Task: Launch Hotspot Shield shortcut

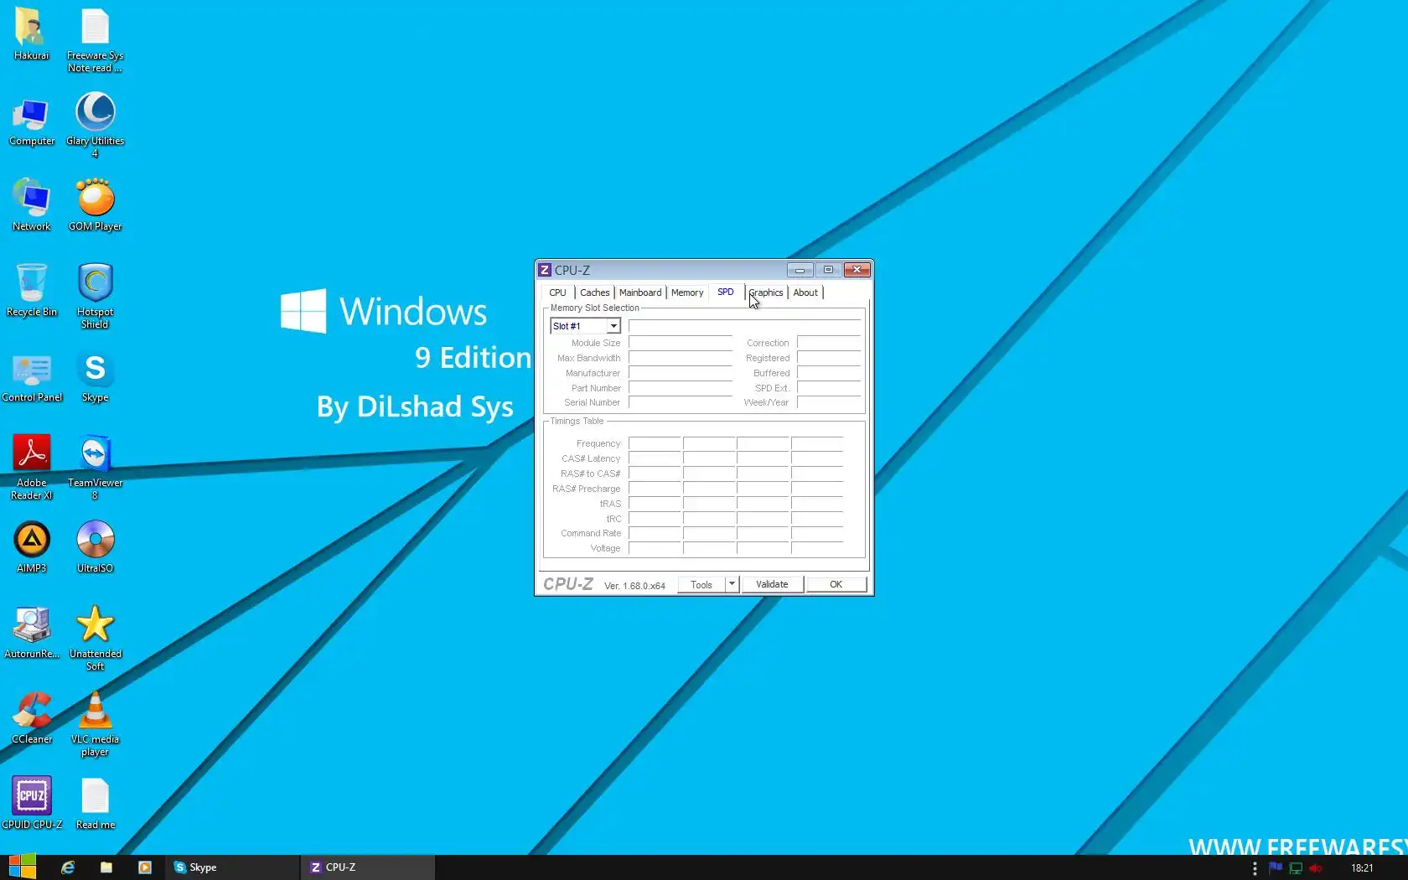Action: coord(95,296)
